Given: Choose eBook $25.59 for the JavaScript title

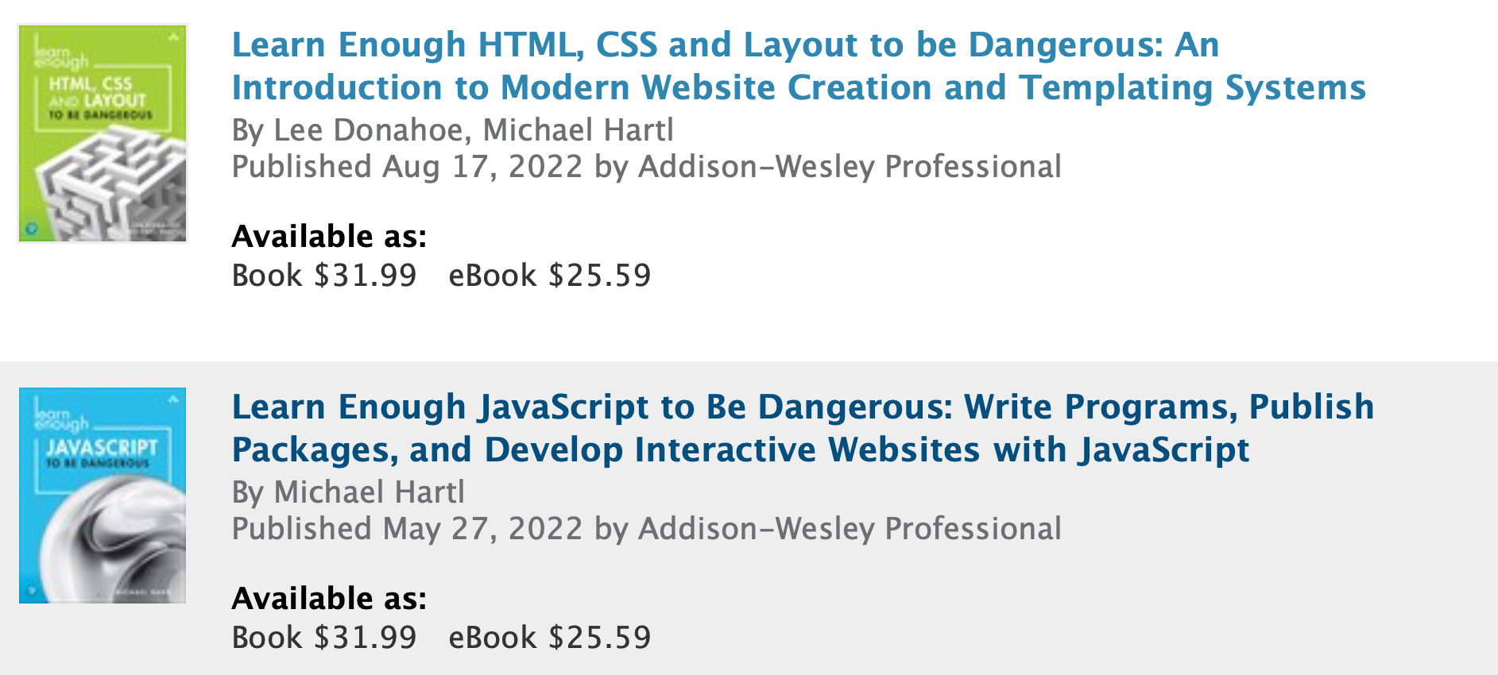Looking at the screenshot, I should tap(549, 638).
